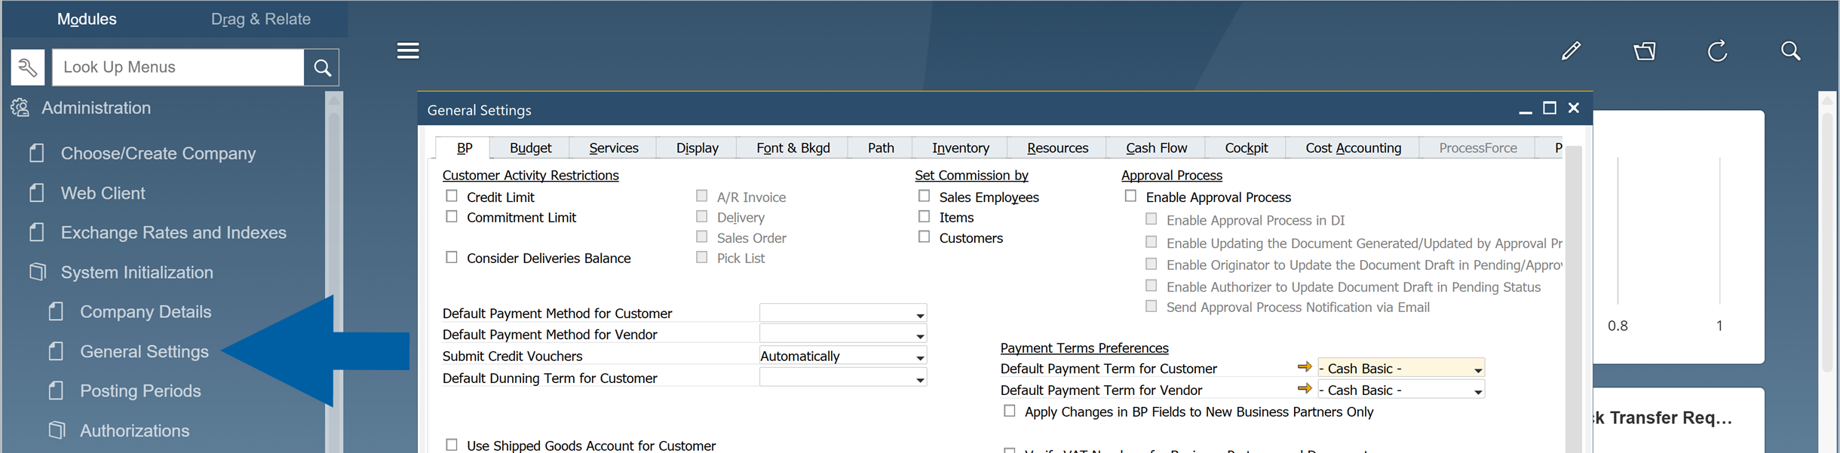
Task: Toggle the Commitment Limit checkbox
Action: point(452,216)
